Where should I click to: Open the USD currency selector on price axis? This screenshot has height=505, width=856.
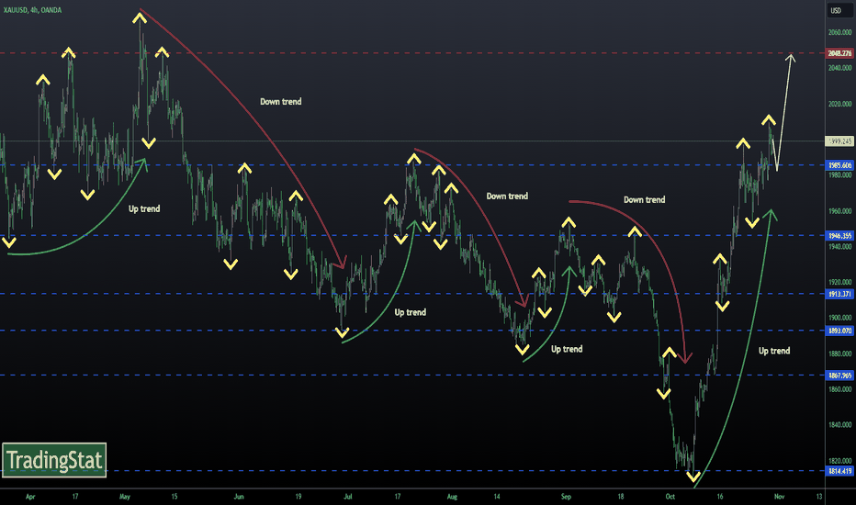839,10
